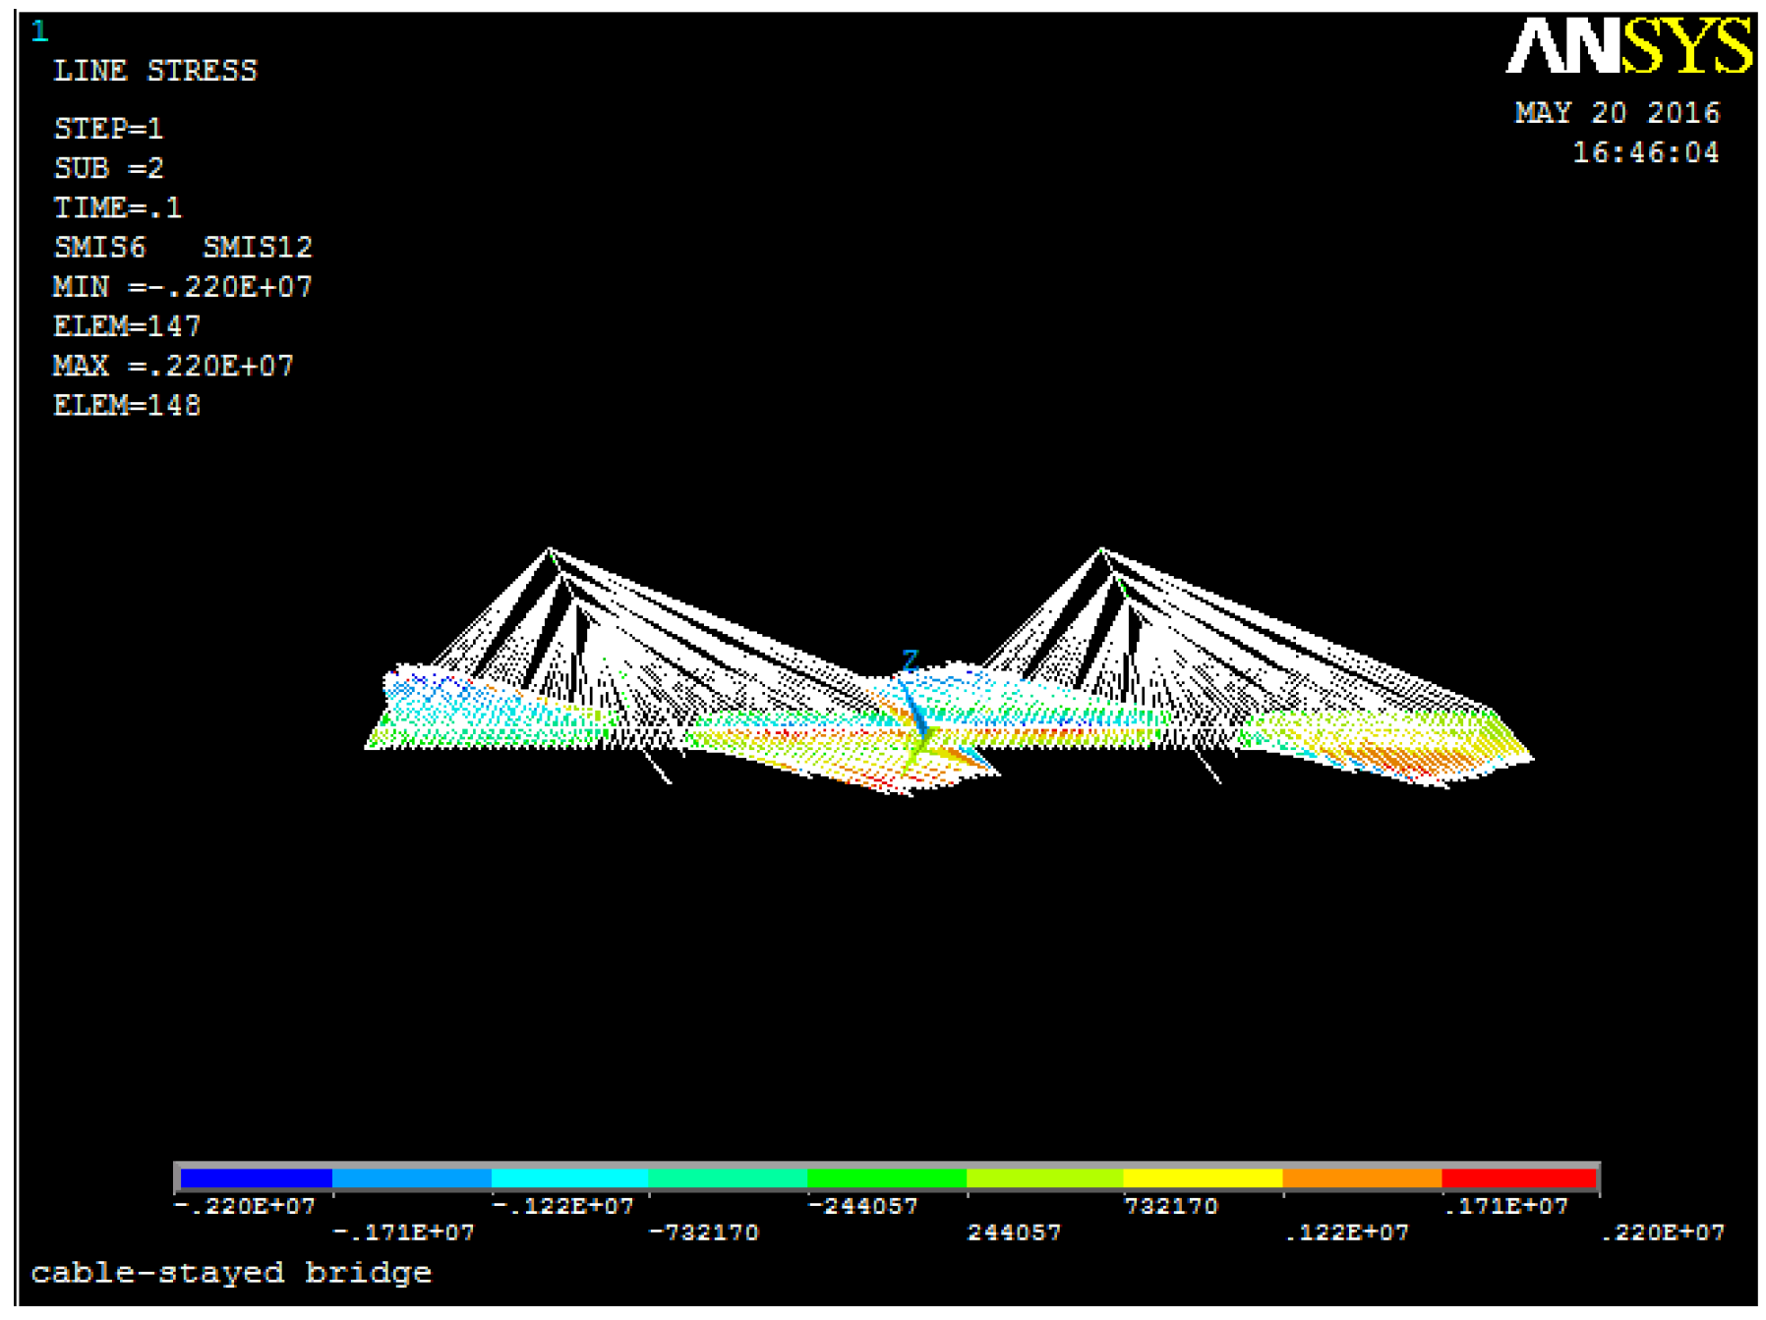
Task: Click the -732170 legend value
Action: (x=704, y=1233)
